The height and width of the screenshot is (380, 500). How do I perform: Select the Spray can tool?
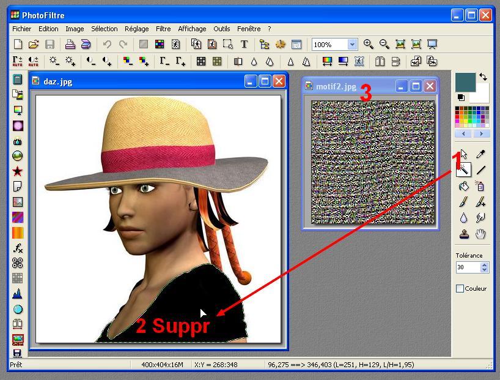click(480, 186)
